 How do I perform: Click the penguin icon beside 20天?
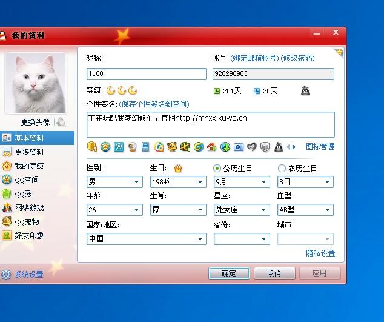pyautogui.click(x=305, y=90)
